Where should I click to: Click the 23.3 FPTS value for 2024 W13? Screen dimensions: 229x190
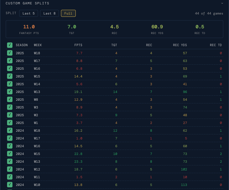click(x=78, y=161)
